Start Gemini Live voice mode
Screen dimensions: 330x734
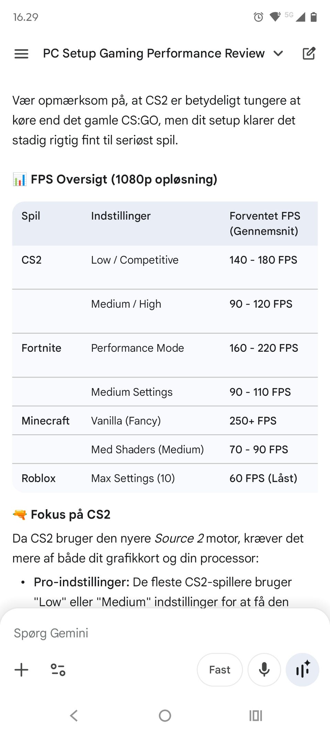click(302, 670)
